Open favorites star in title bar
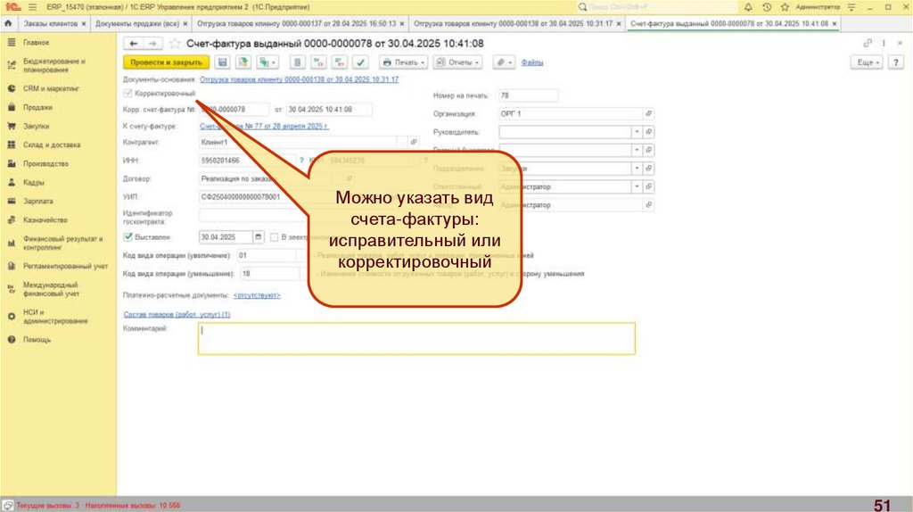This screenshot has height=512, width=913. pos(785,7)
